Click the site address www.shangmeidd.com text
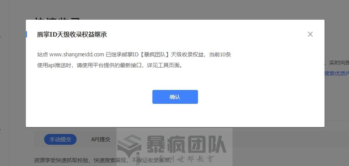The height and width of the screenshot is (166, 349). (x=77, y=55)
